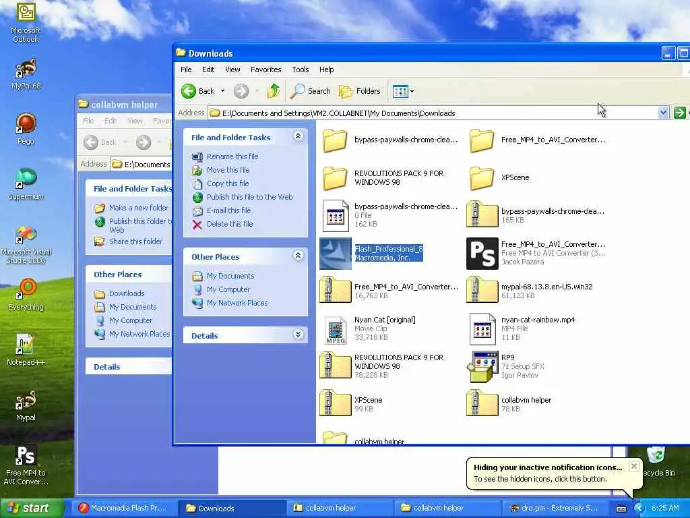
Task: Go to My Network Places in Downloads window
Action: click(237, 303)
